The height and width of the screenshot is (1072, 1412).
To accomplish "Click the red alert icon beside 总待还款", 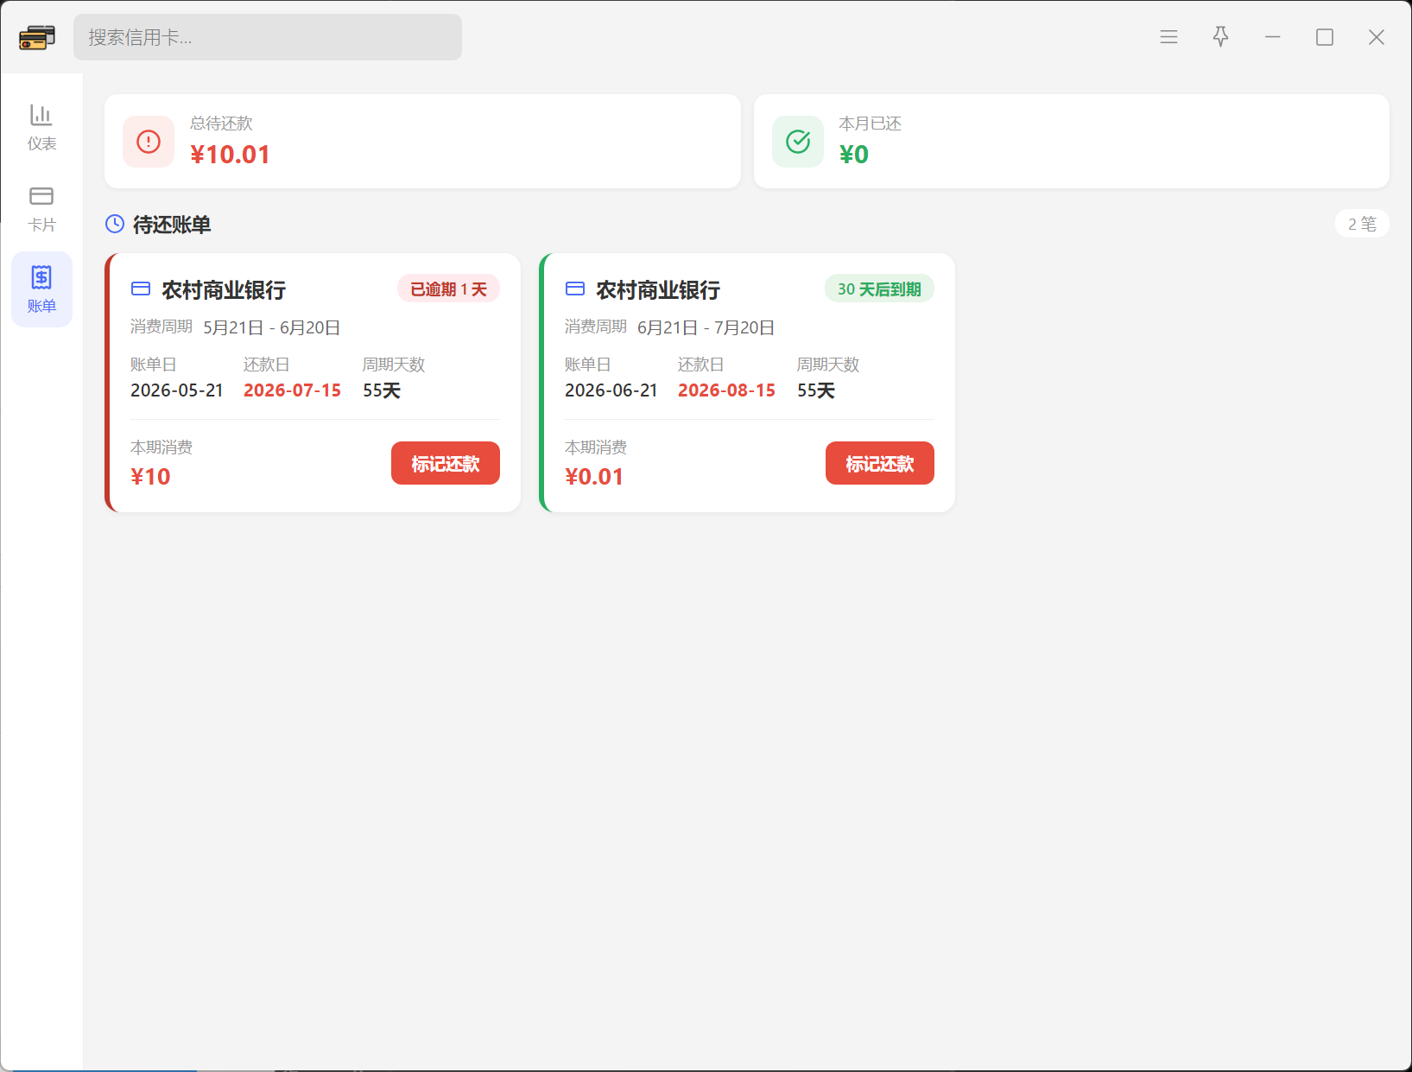I will (x=149, y=142).
